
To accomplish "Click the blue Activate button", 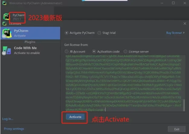I will pos(75,117).
